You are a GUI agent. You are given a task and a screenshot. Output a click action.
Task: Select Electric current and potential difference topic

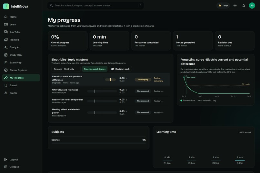point(111,80)
